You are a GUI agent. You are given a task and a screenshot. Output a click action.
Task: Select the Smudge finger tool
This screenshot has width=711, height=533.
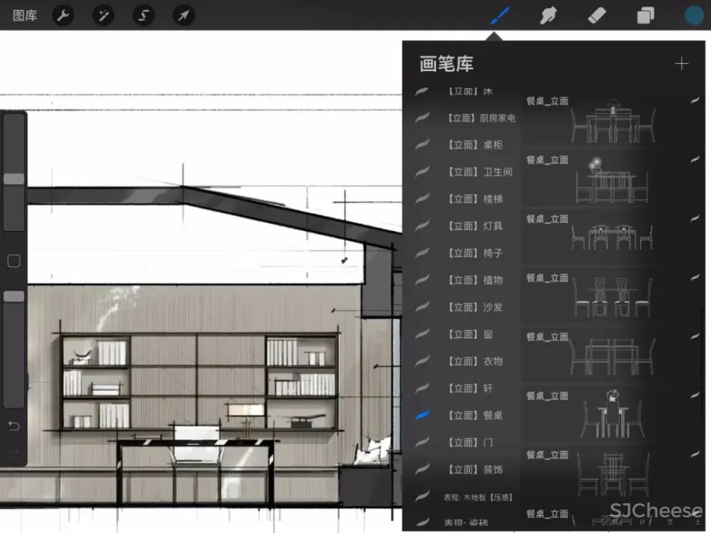pos(547,15)
